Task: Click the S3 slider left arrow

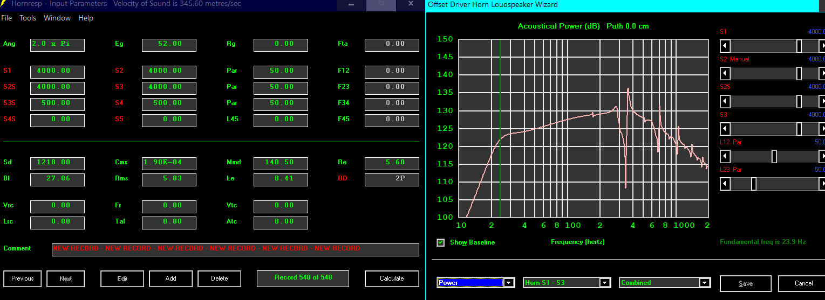Action: point(725,129)
